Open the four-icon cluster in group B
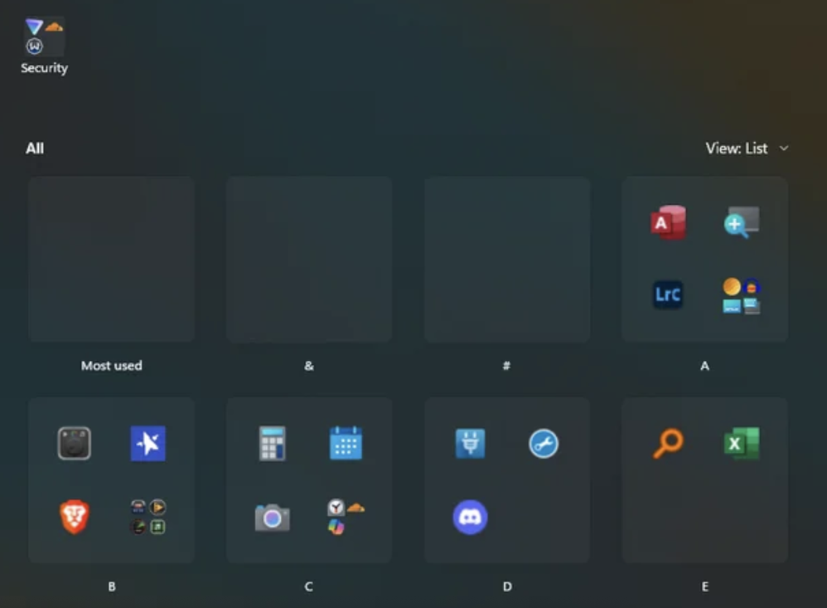The image size is (827, 608). pos(148,517)
